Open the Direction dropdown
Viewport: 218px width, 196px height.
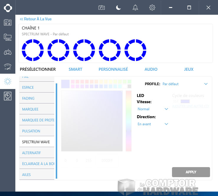pos(166,124)
